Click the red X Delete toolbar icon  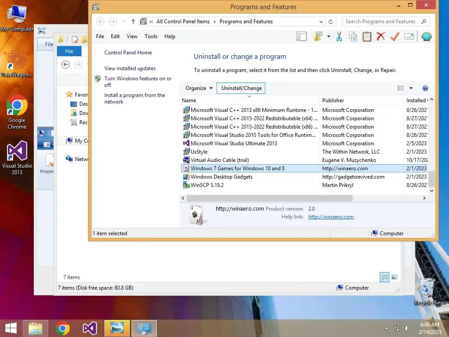pos(381,36)
